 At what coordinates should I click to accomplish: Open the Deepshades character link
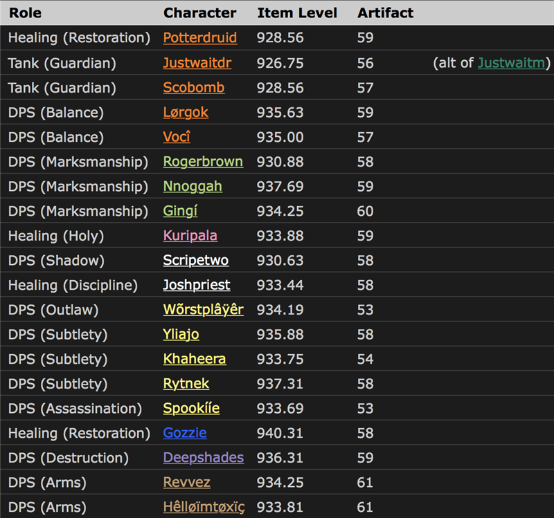[203, 458]
